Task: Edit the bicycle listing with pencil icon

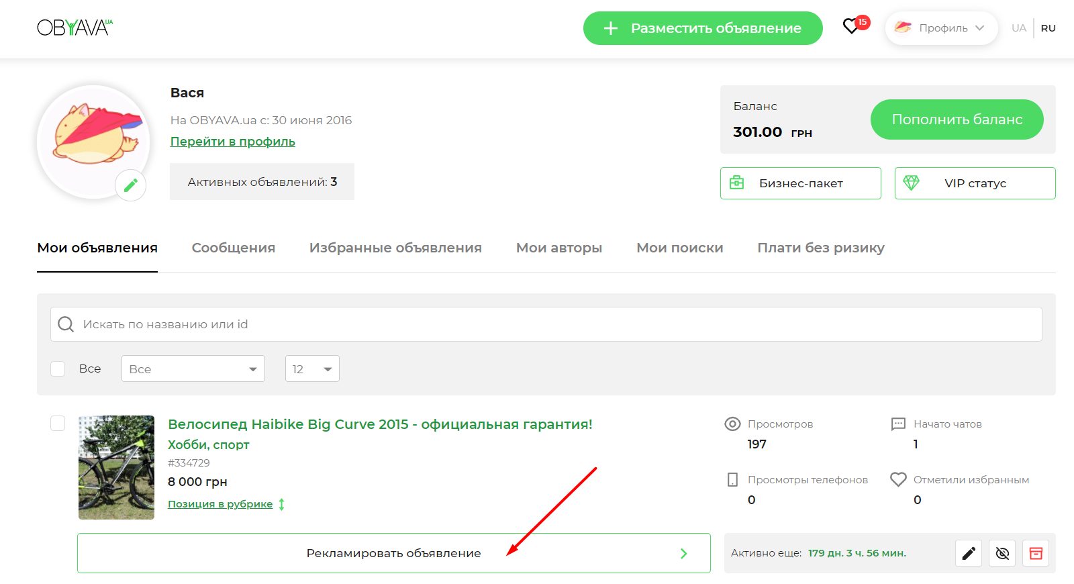Action: (968, 553)
